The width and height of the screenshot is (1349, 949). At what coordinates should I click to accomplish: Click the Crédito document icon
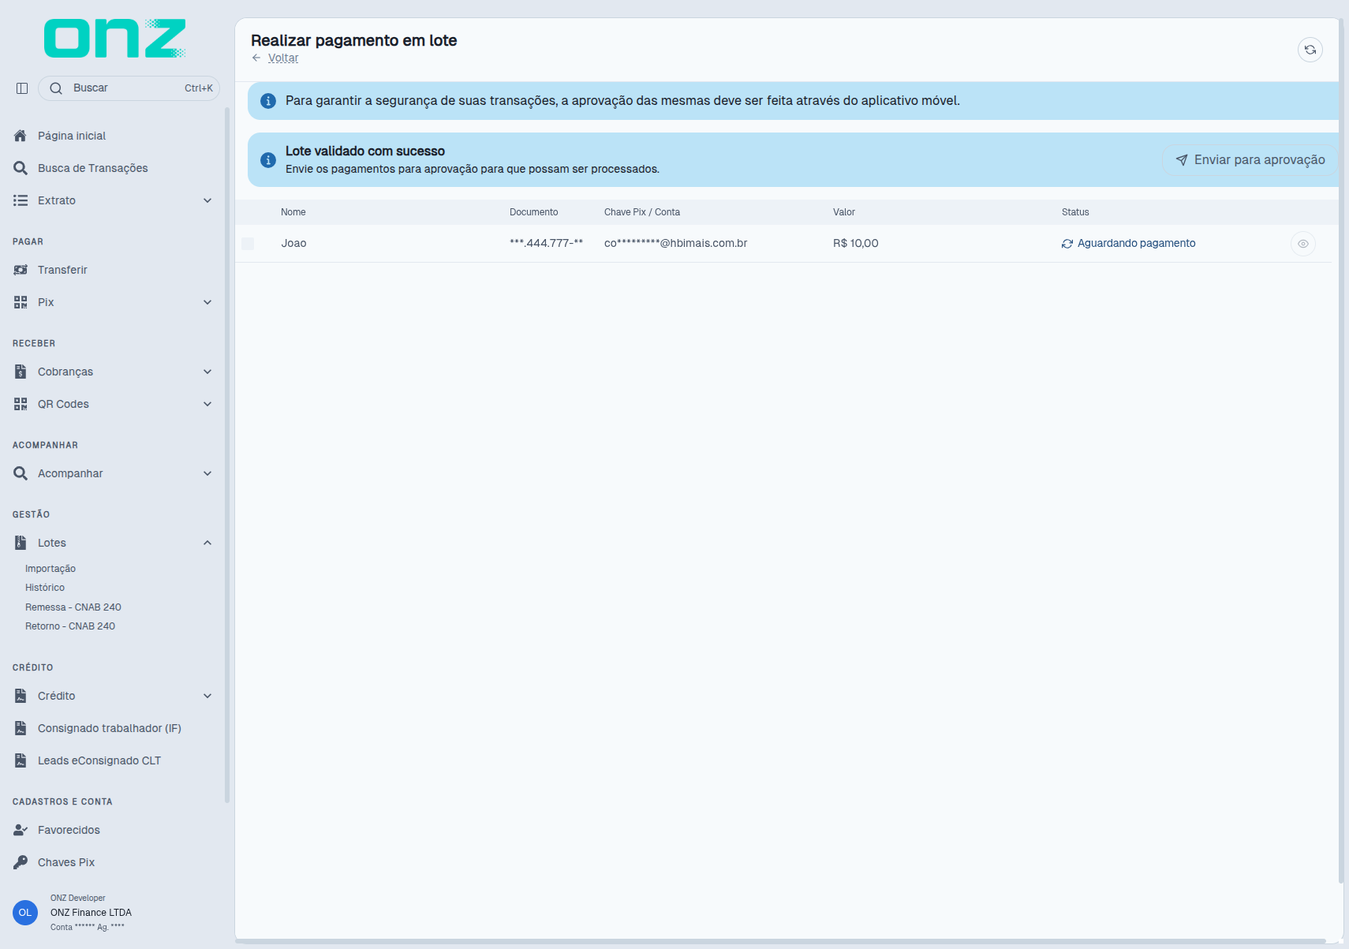click(21, 696)
